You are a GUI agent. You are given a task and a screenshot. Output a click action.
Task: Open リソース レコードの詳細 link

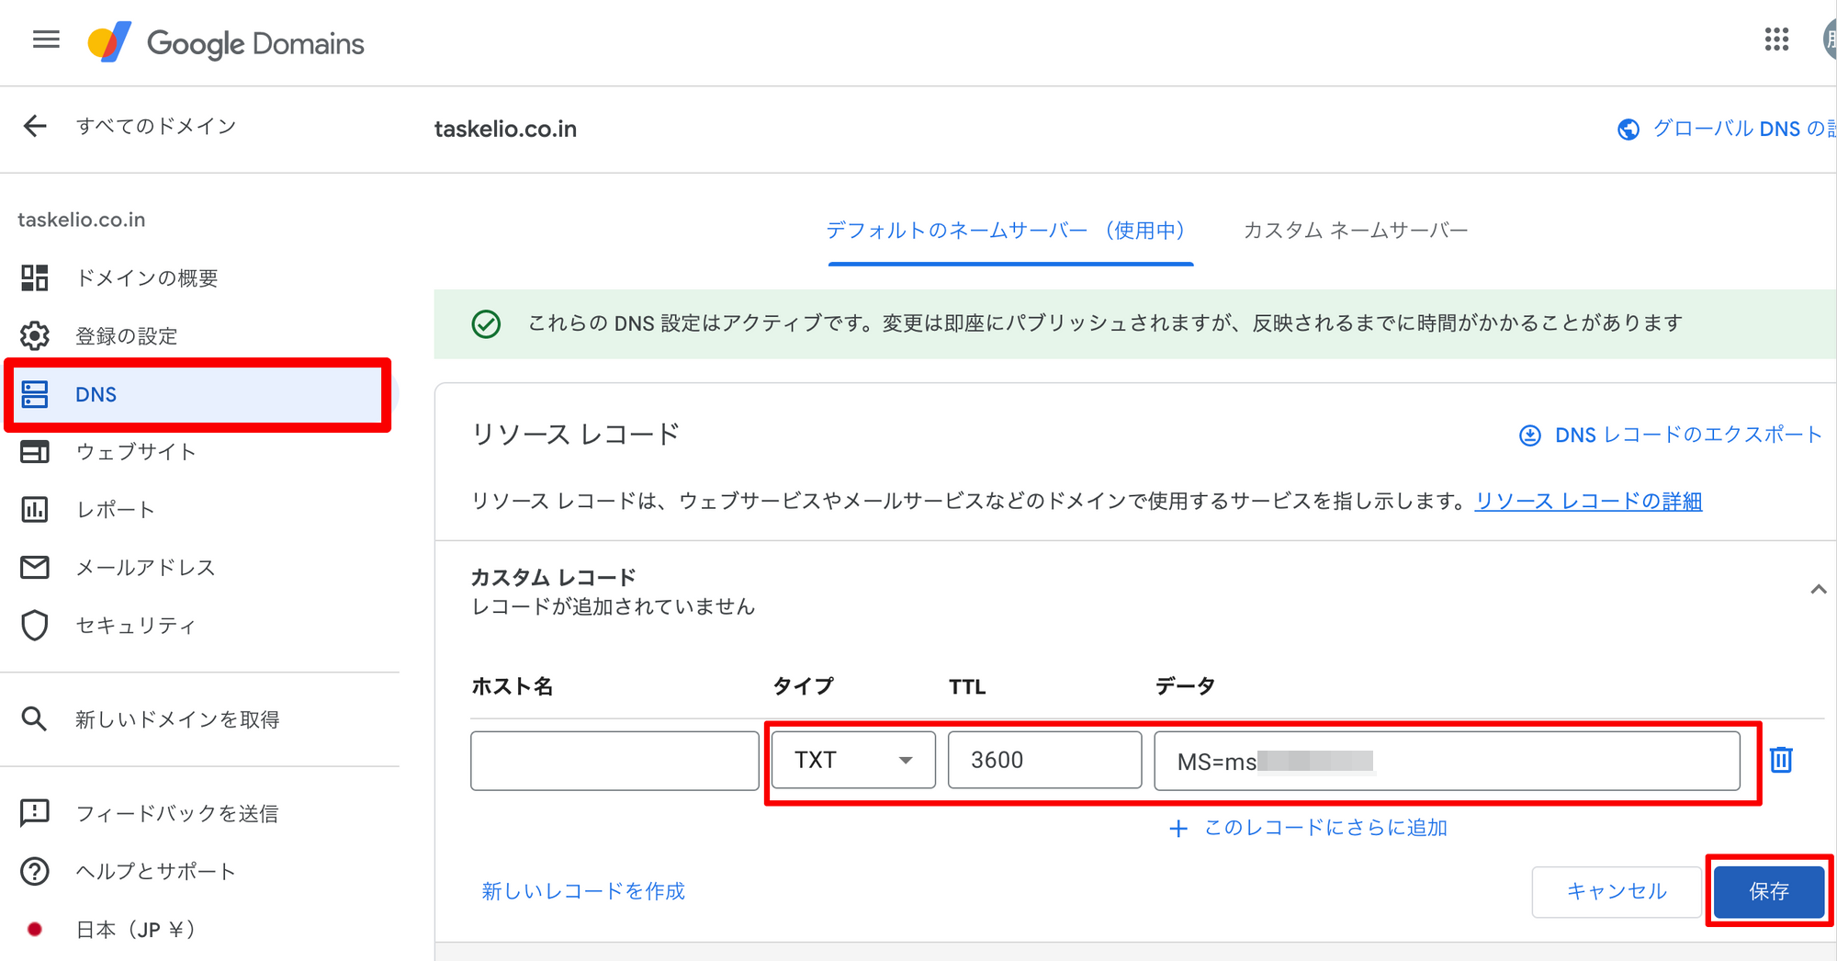pos(1588,502)
